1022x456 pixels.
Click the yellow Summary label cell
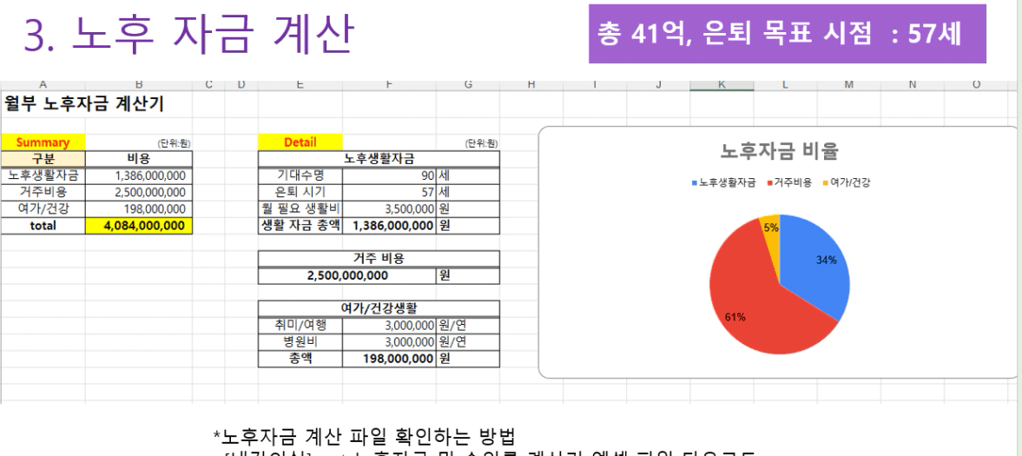click(43, 142)
